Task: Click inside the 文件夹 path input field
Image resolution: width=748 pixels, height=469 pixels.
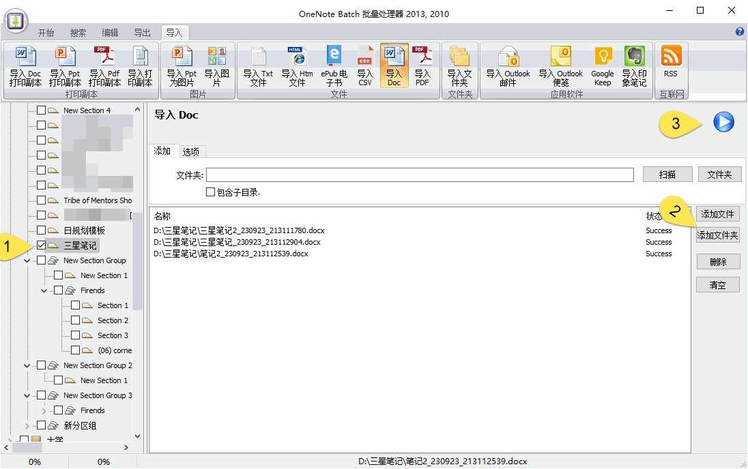Action: pos(420,175)
